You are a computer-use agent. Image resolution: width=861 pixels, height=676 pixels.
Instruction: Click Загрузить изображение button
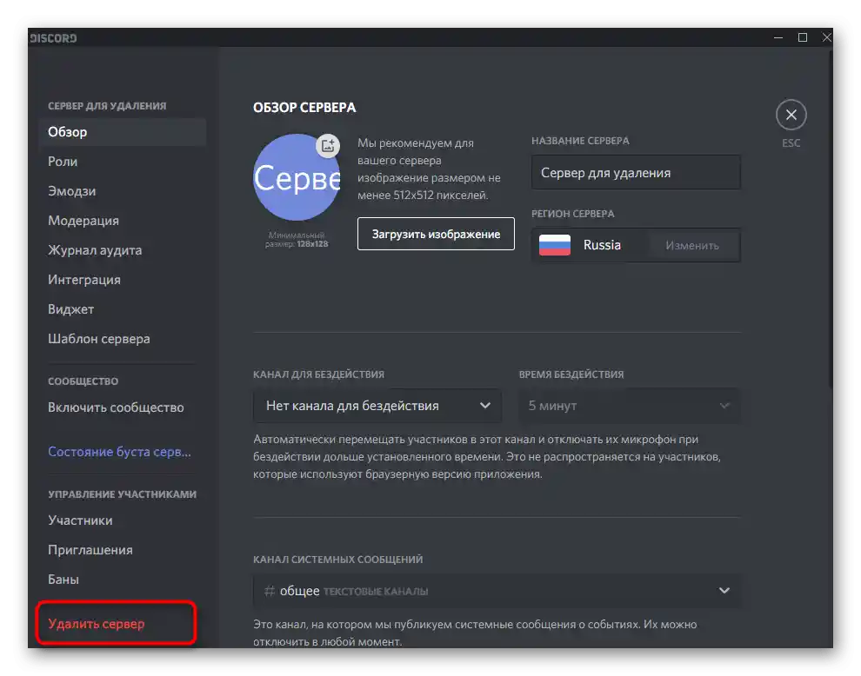pyautogui.click(x=436, y=234)
